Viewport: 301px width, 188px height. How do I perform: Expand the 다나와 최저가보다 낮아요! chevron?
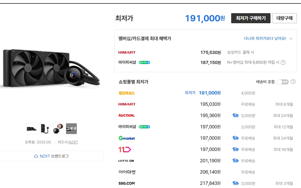(291, 39)
